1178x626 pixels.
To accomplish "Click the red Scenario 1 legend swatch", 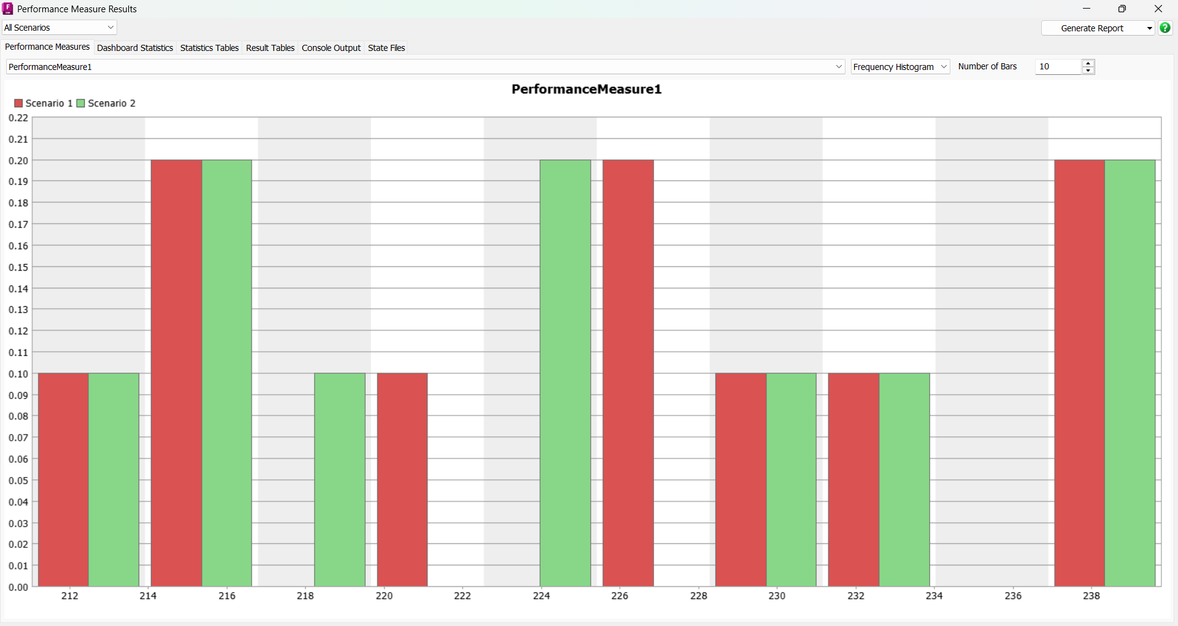I will click(x=18, y=104).
